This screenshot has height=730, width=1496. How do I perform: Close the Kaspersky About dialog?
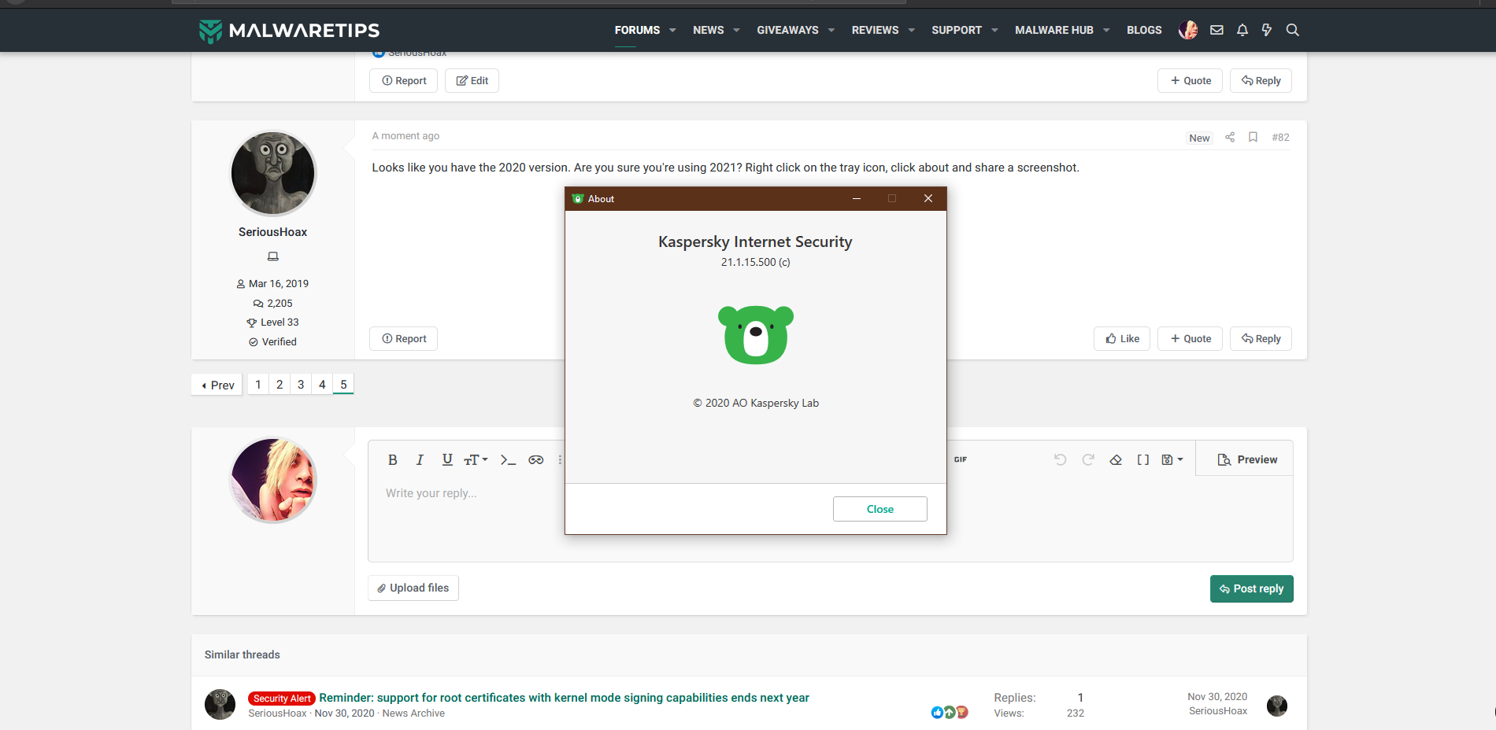point(879,509)
